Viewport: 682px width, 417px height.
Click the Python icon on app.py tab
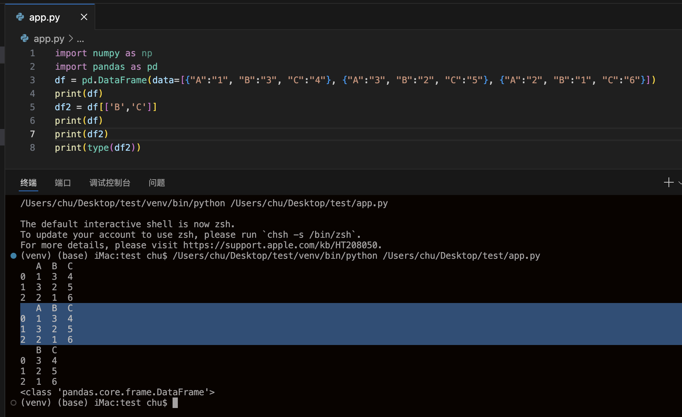click(20, 17)
